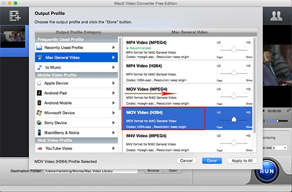Screen dimensions: 292x192
Task: Adjust MOV Video (H264) quality slider
Action: (234, 120)
